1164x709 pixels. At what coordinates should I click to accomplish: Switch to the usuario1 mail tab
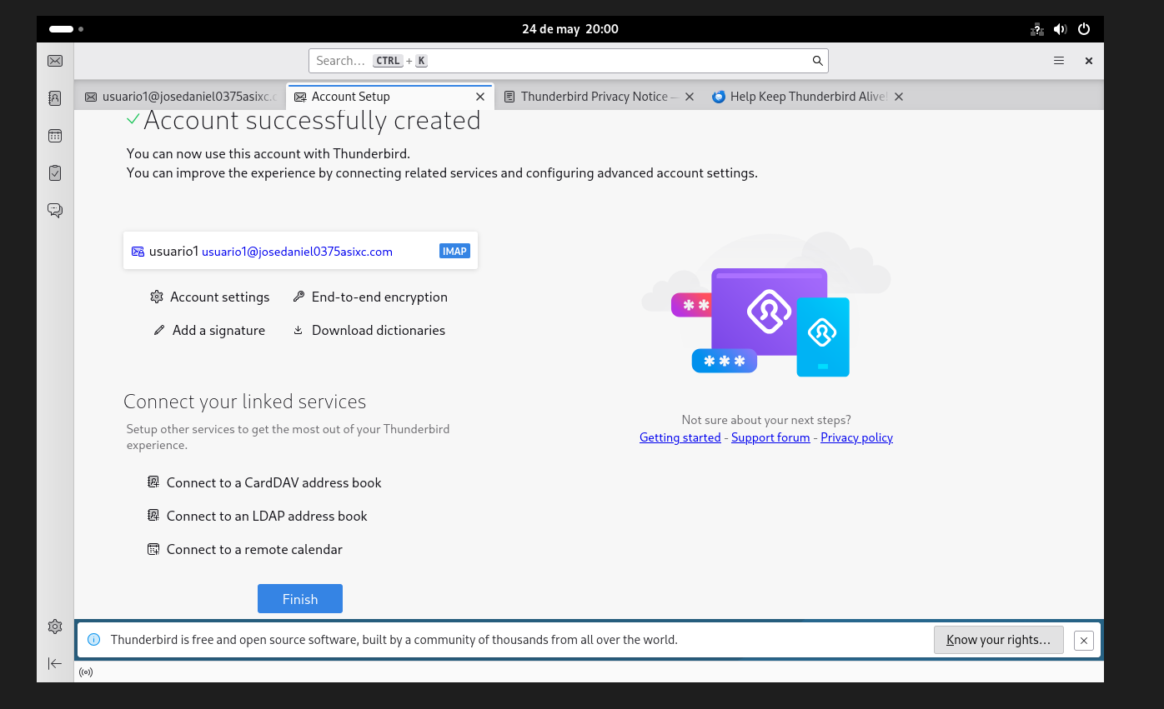[x=181, y=97]
